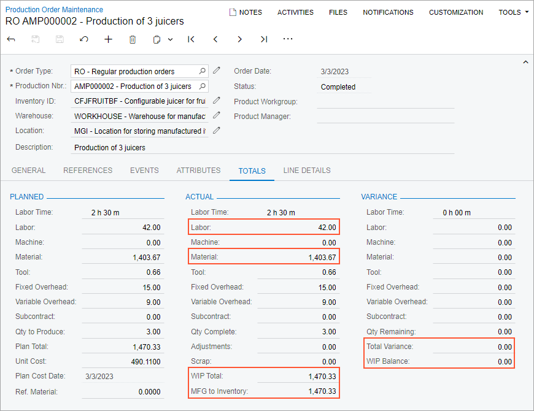Add a new record with plus icon

point(108,39)
